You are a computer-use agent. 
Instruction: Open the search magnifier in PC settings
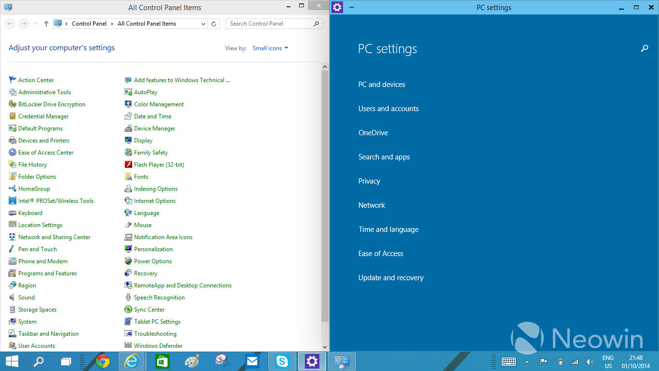[x=645, y=48]
